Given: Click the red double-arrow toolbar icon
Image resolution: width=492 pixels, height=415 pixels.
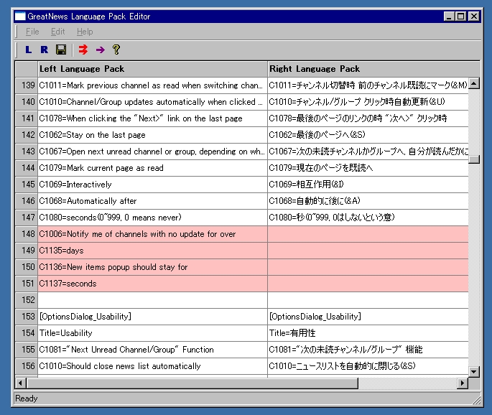Looking at the screenshot, I should point(83,50).
